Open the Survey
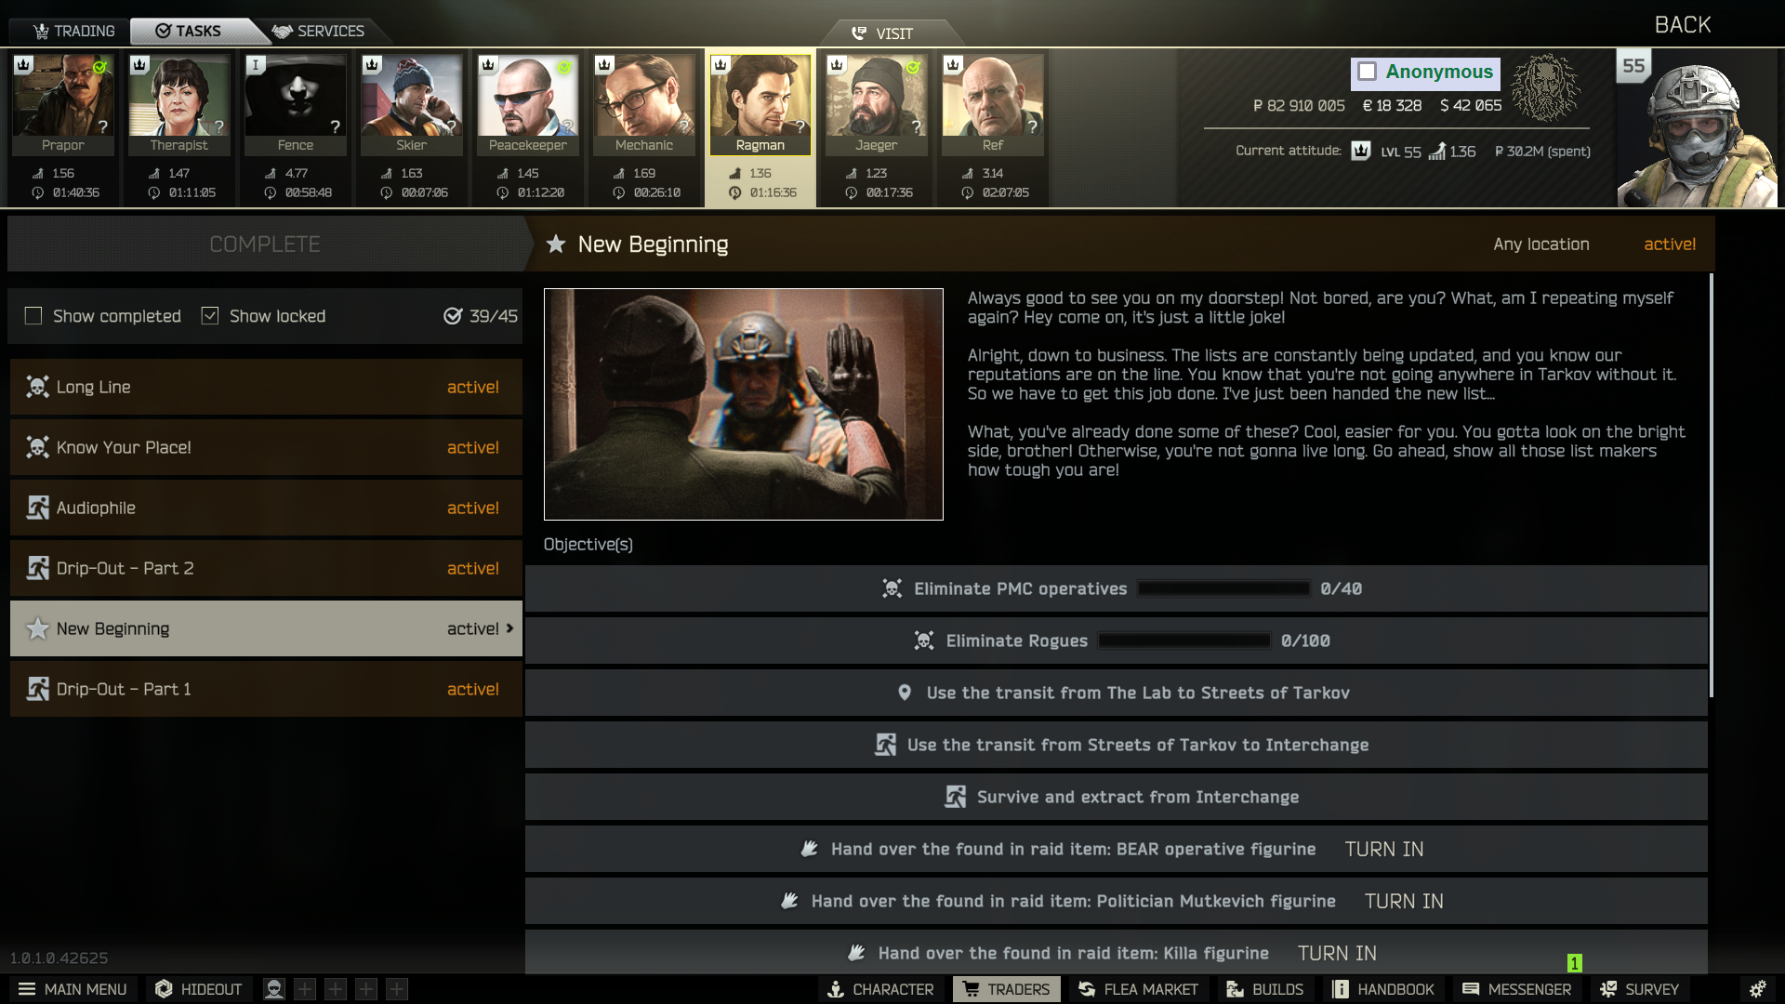Screen dimensions: 1785x1004 (1639, 989)
